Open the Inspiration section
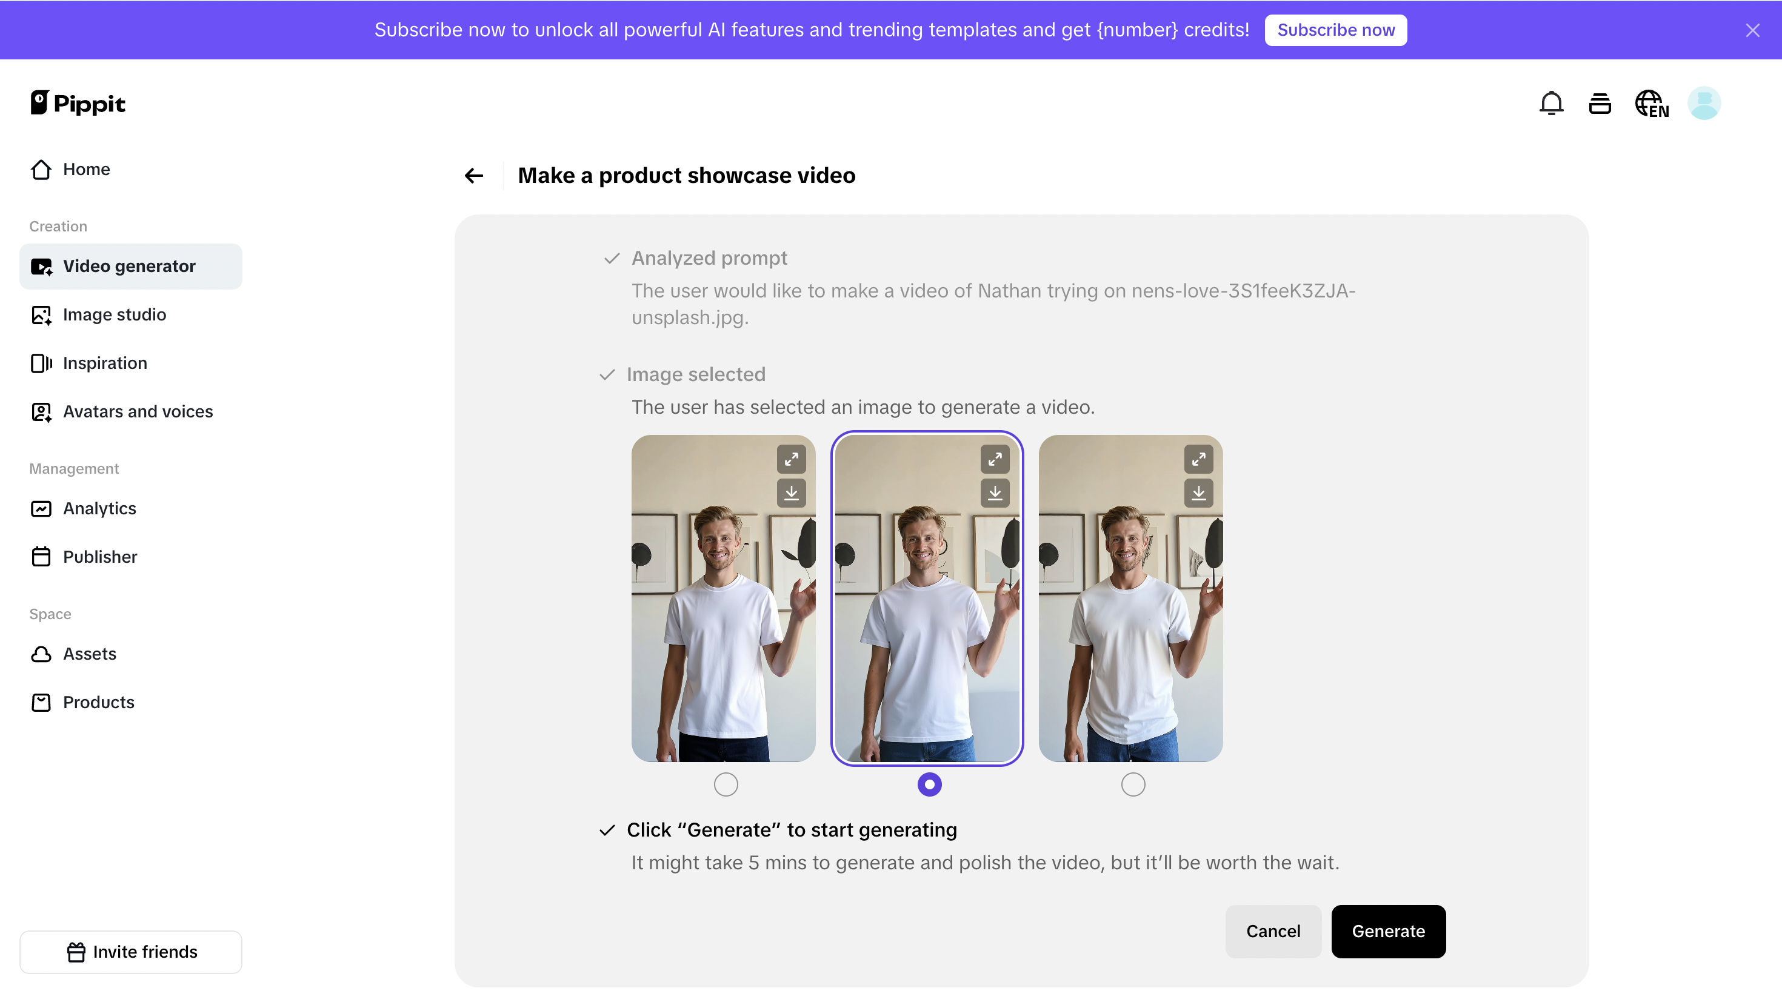Image resolution: width=1782 pixels, height=1008 pixels. (105, 363)
